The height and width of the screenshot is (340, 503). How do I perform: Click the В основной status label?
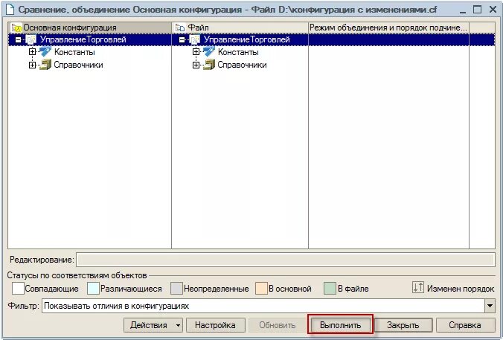pyautogui.click(x=290, y=289)
